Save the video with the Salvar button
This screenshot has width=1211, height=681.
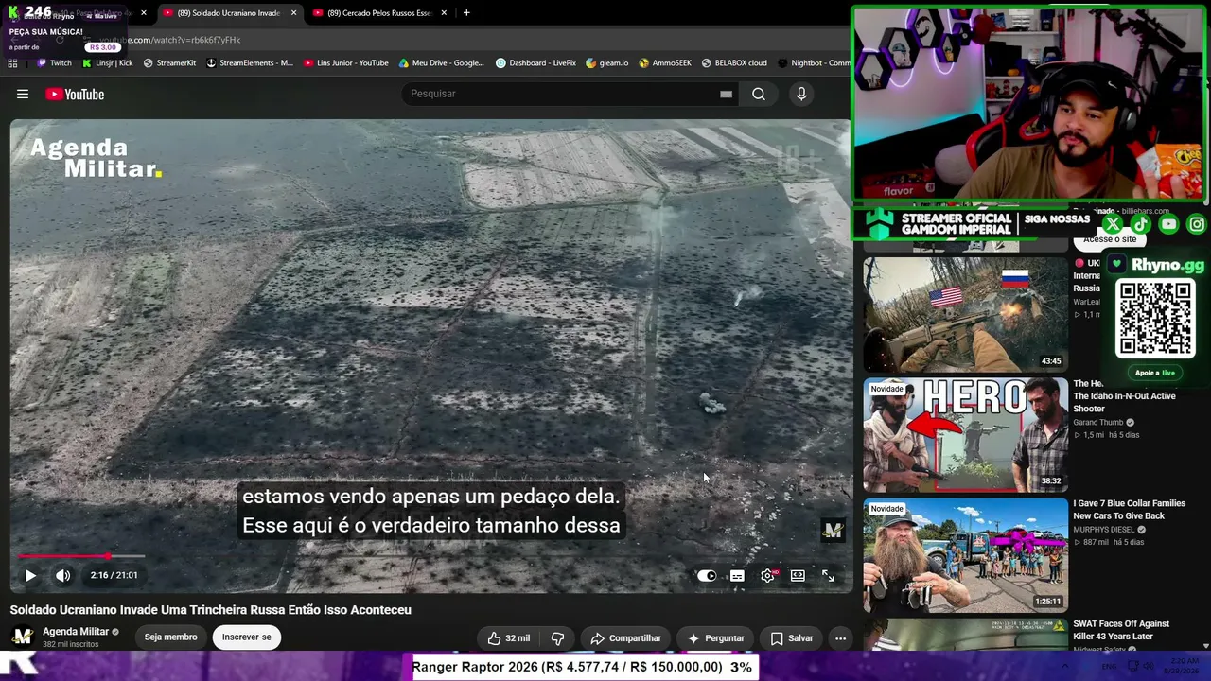pyautogui.click(x=791, y=638)
